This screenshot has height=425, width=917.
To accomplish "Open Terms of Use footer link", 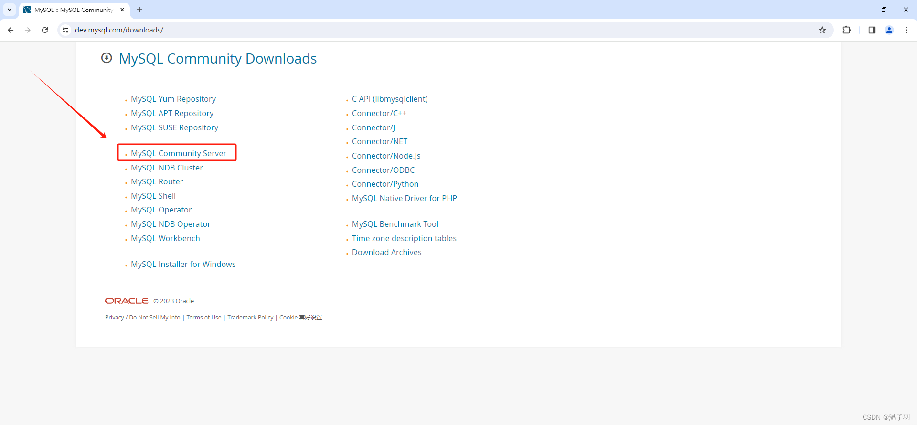I will point(204,318).
